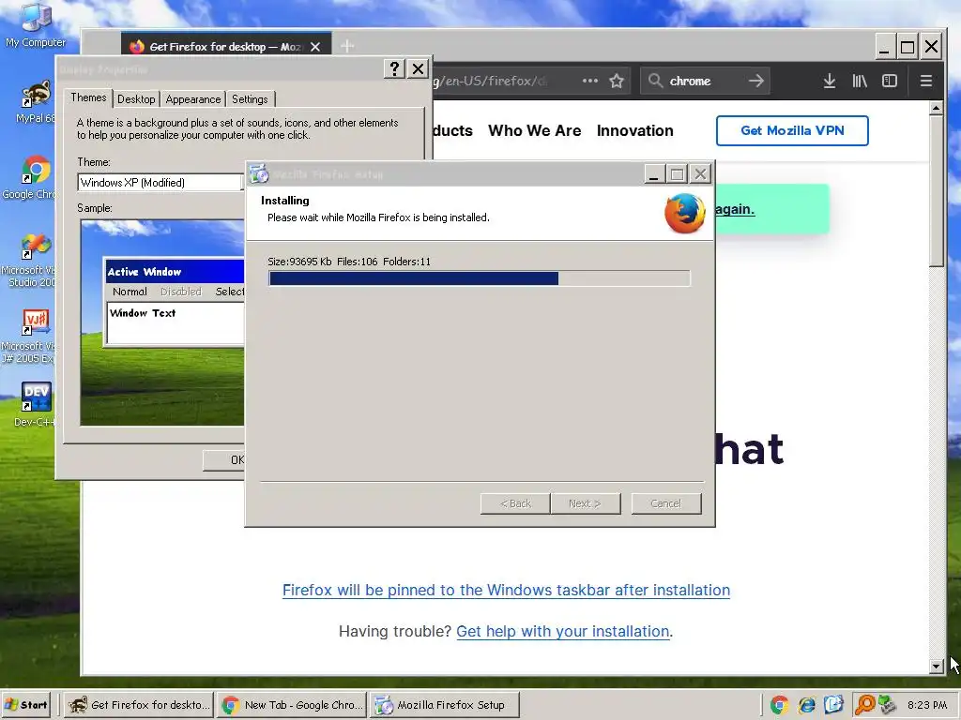The image size is (961, 720).
Task: Open the Firefox library icon
Action: coord(860,81)
